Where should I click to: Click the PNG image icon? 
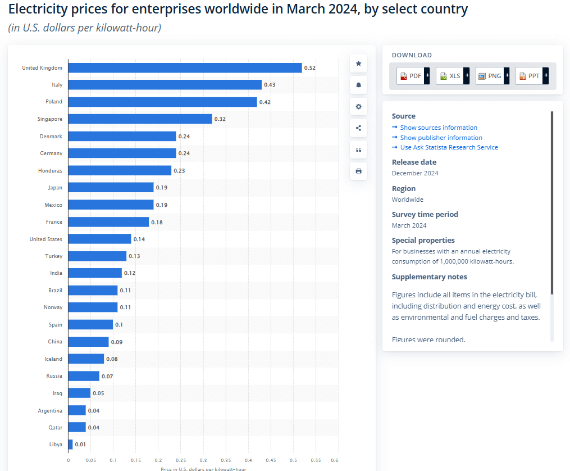(x=482, y=76)
